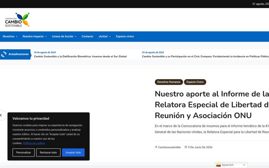Expand the ¡Actúa! chevron

click(x=110, y=37)
